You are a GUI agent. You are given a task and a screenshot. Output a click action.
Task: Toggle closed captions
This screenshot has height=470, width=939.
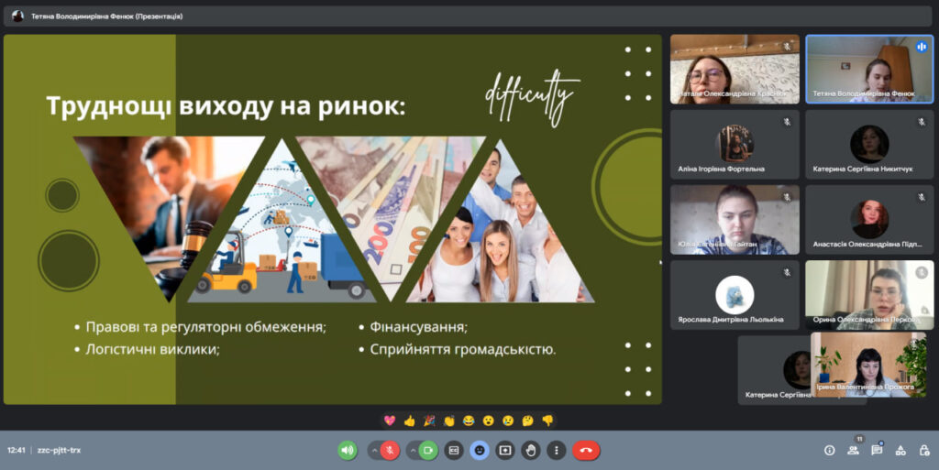[x=453, y=450]
